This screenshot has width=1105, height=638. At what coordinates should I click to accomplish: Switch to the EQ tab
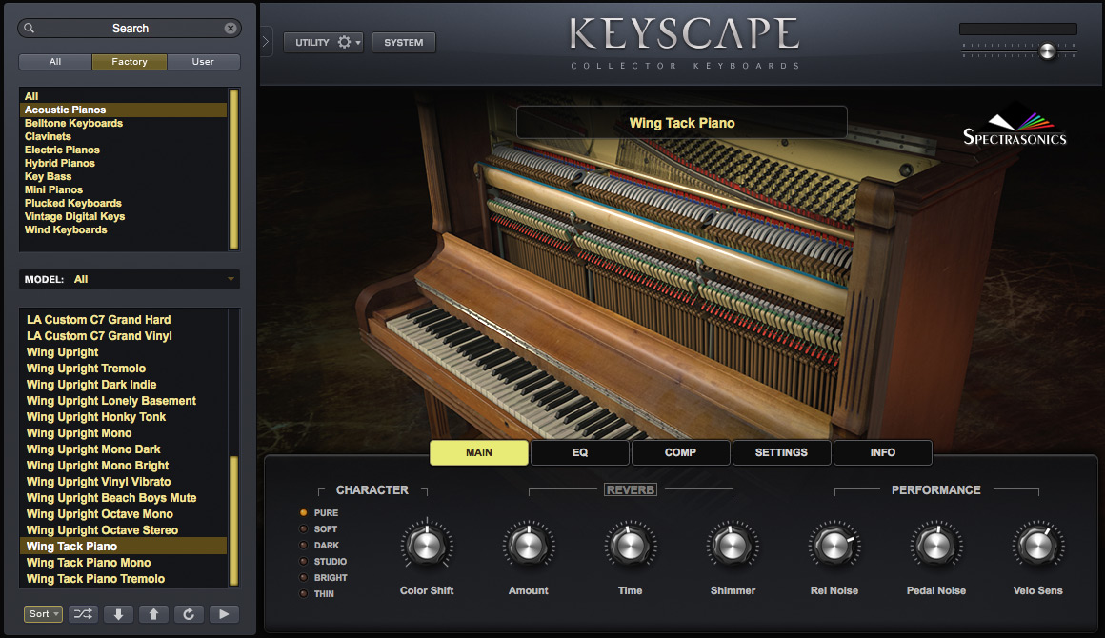point(580,452)
